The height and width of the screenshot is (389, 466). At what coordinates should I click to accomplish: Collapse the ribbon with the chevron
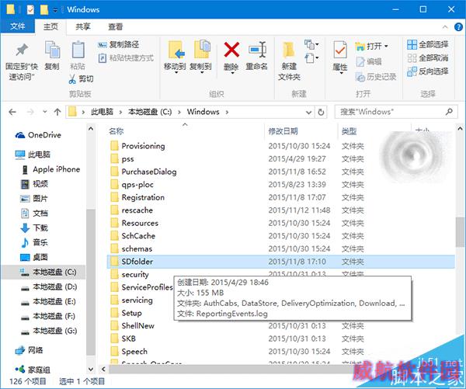[445, 27]
